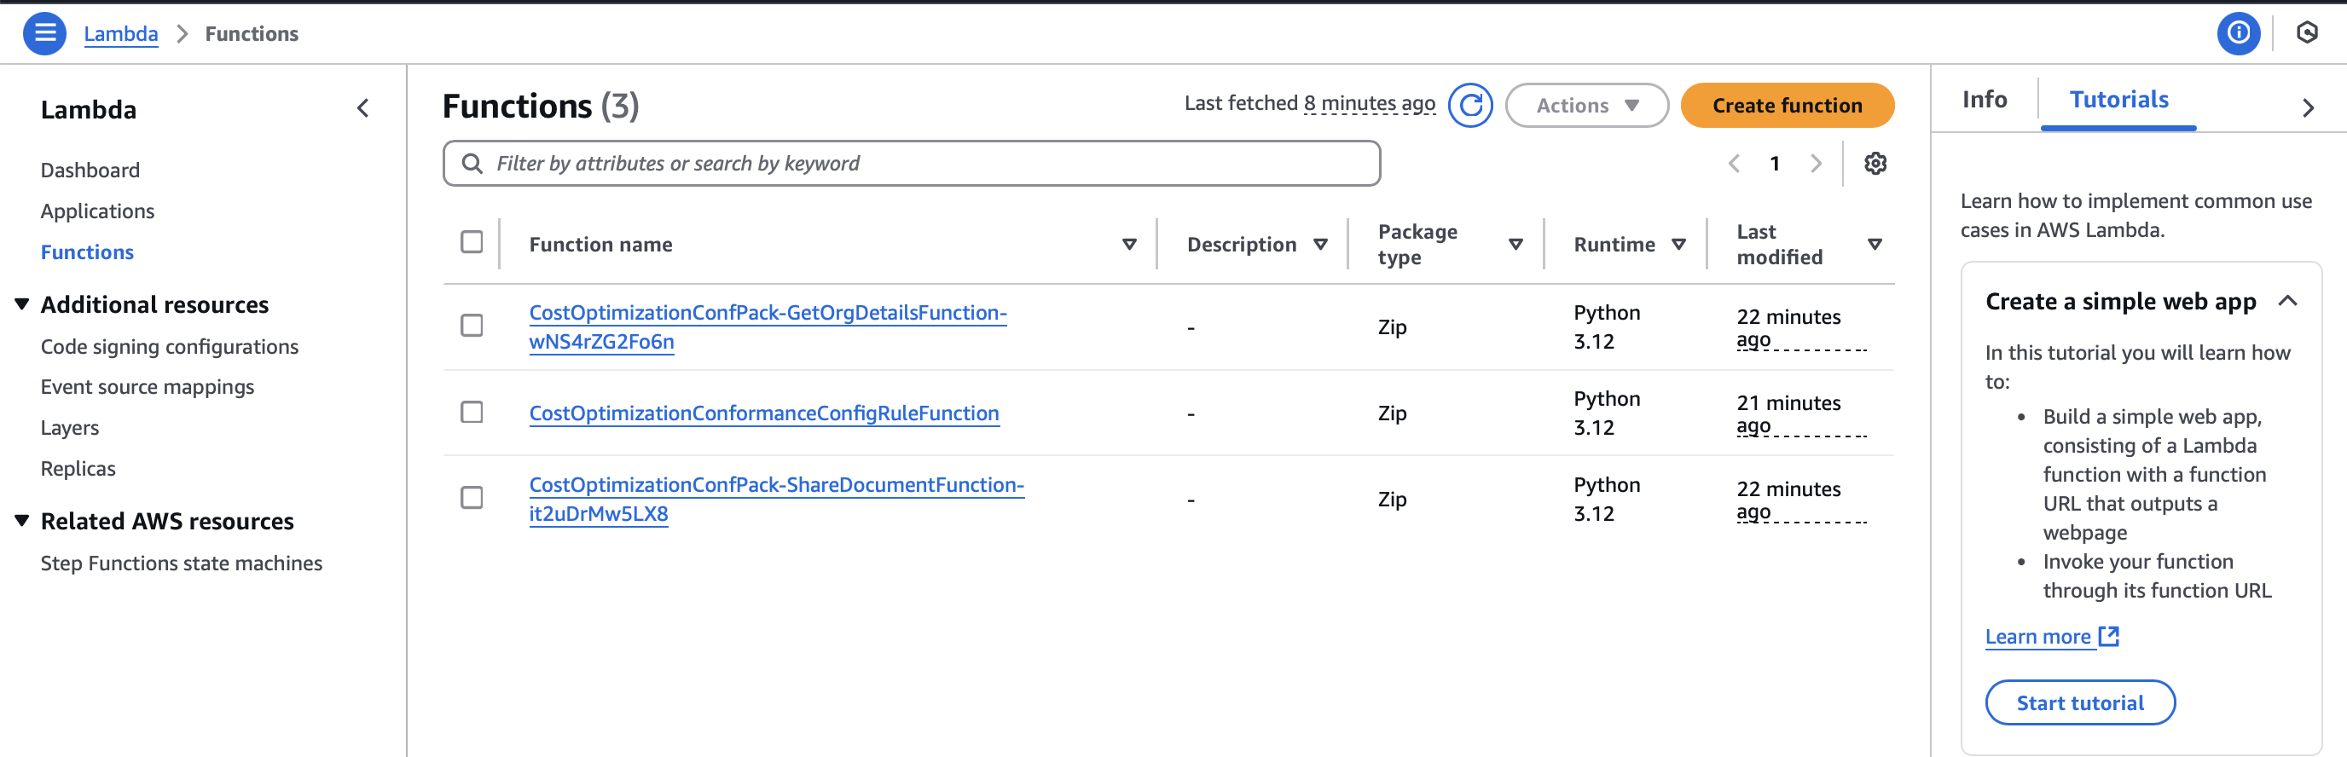Open CostOptimizationConfPack-GetOrgDetailsFunction link
Viewport: 2347px width, 757px height.
click(x=768, y=327)
